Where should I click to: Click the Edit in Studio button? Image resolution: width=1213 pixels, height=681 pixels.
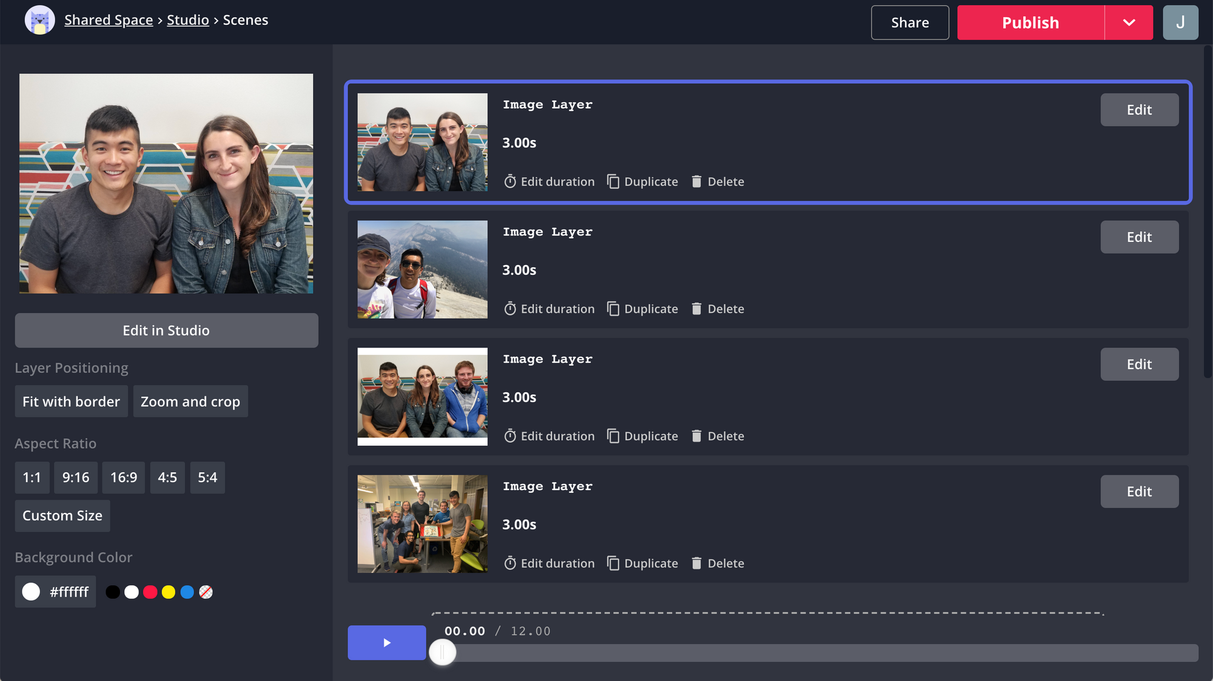(x=166, y=330)
